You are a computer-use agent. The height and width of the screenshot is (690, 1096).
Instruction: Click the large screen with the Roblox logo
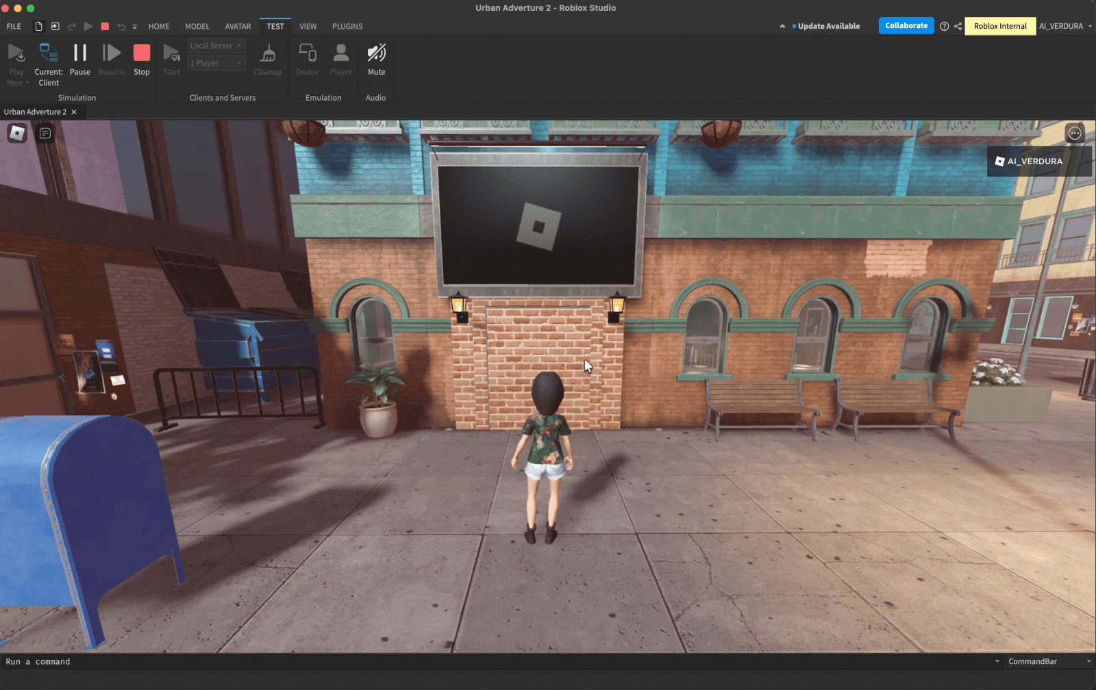point(538,226)
